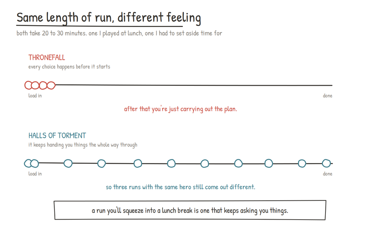This screenshot has width=380, height=227.
Task: Click the first red circle on Thronefall timeline
Action: tap(29, 85)
